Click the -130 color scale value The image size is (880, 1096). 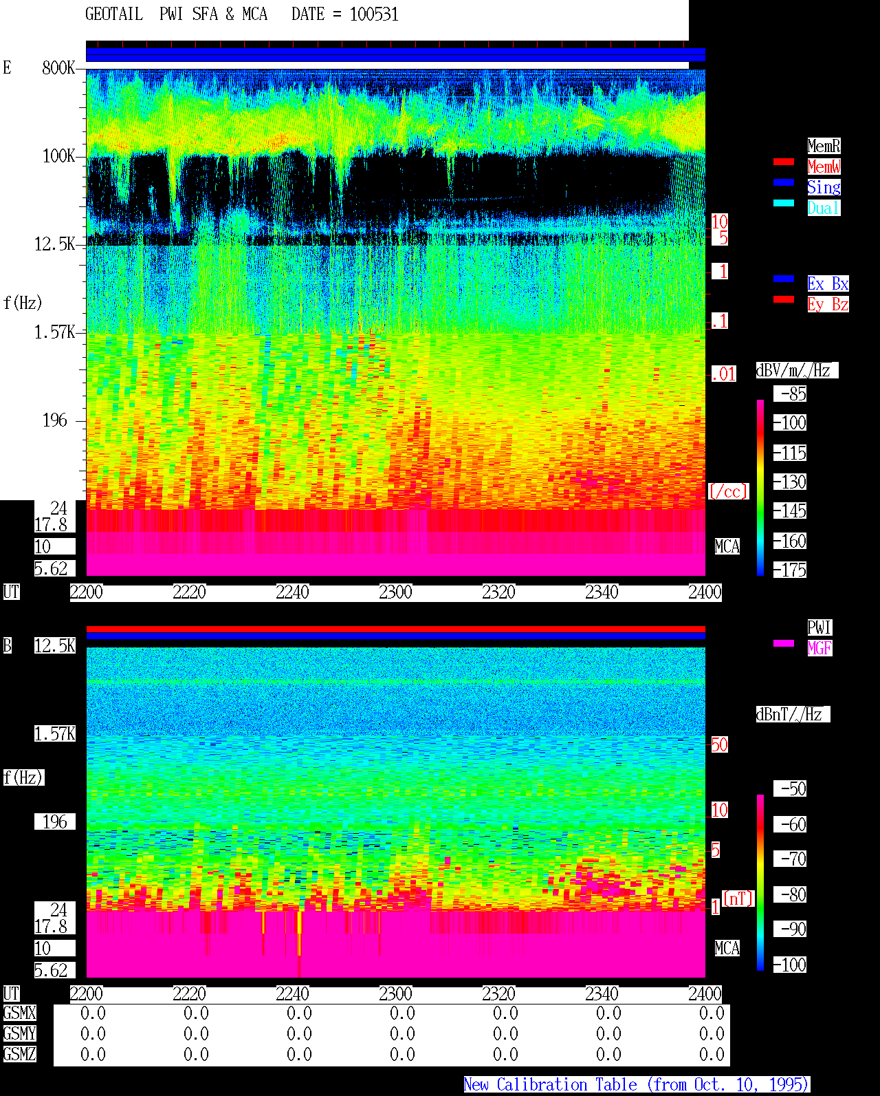(790, 482)
